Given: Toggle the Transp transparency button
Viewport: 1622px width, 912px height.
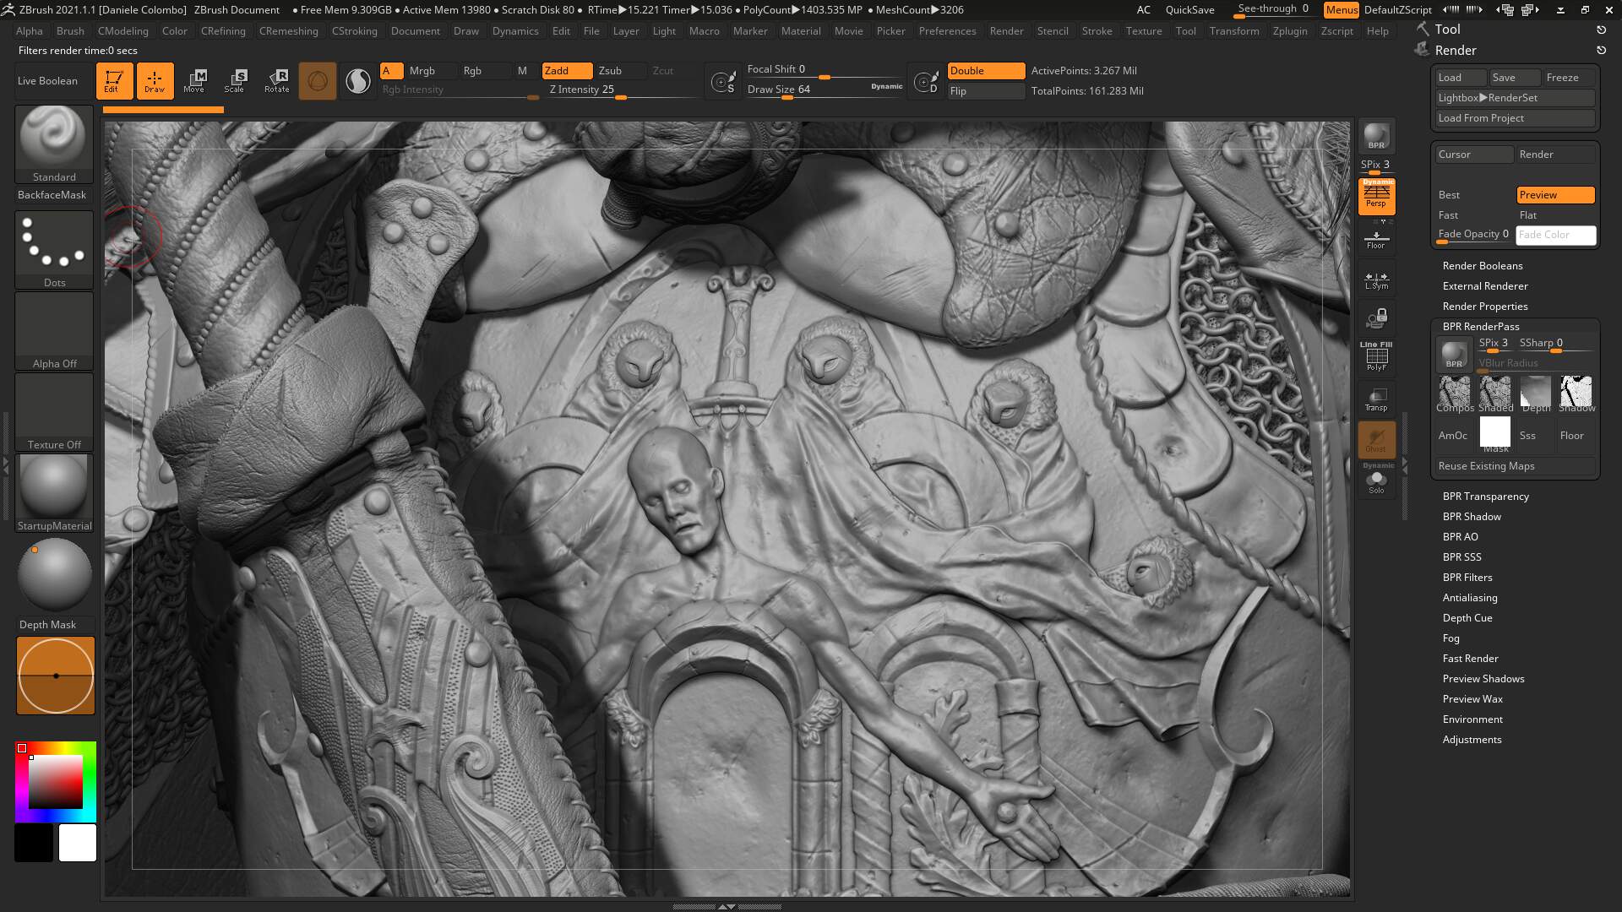Looking at the screenshot, I should pos(1376,399).
